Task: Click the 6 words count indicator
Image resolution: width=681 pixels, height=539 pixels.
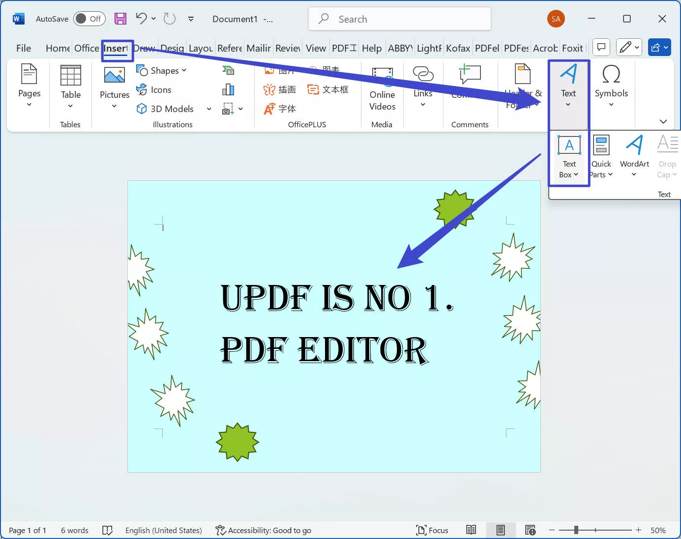Action: point(75,530)
